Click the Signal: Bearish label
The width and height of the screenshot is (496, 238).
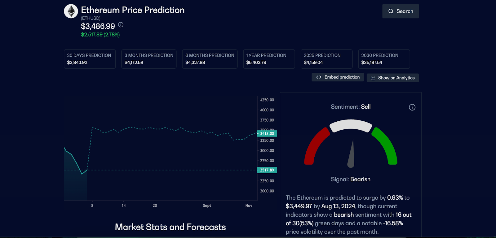coord(351,179)
